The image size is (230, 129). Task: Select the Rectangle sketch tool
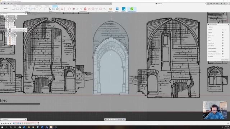point(18,9)
